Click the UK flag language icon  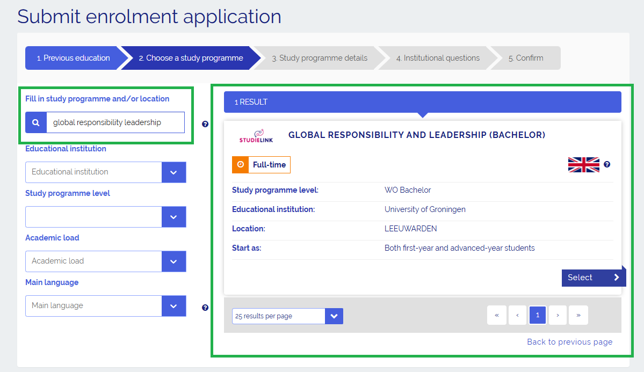click(583, 165)
